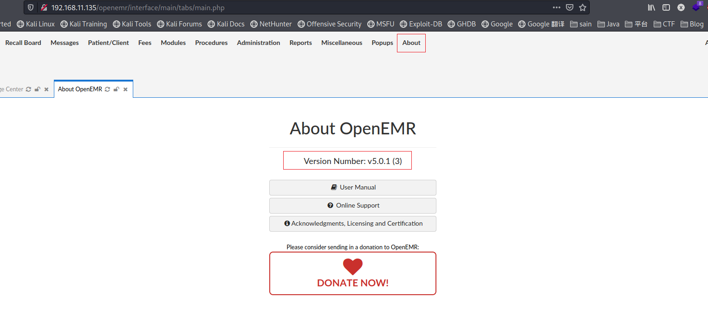This screenshot has height=335, width=708.
Task: Open the purple layered extension with badge 8
Action: tap(696, 6)
